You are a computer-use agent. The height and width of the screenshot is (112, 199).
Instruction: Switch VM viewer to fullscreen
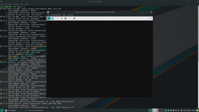tap(150, 18)
